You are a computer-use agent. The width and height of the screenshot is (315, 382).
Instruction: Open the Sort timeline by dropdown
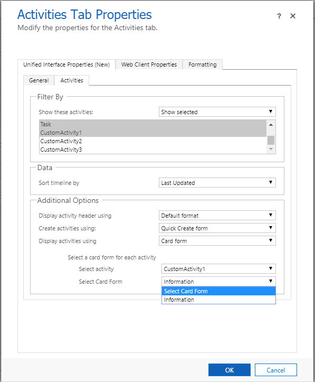click(x=217, y=183)
